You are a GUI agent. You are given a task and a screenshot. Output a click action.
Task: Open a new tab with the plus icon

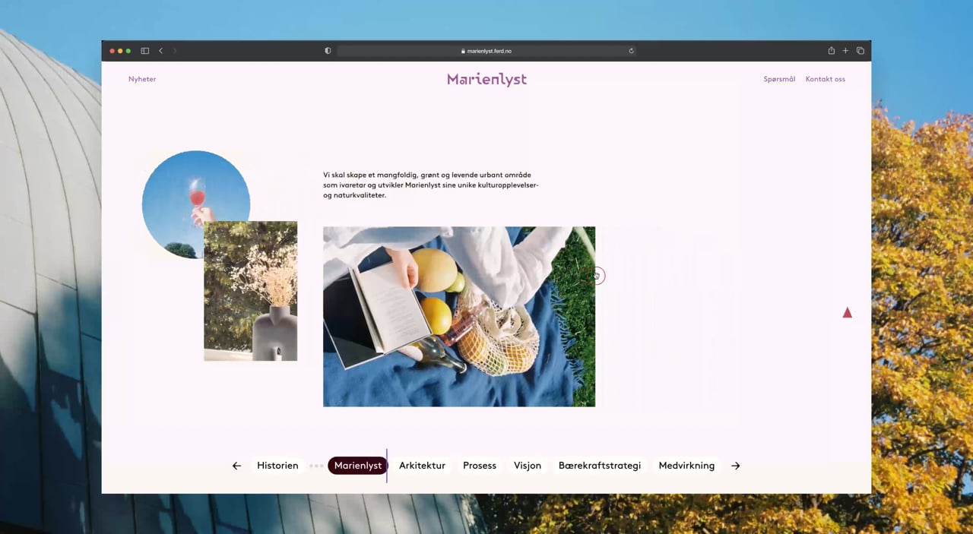pyautogui.click(x=845, y=51)
